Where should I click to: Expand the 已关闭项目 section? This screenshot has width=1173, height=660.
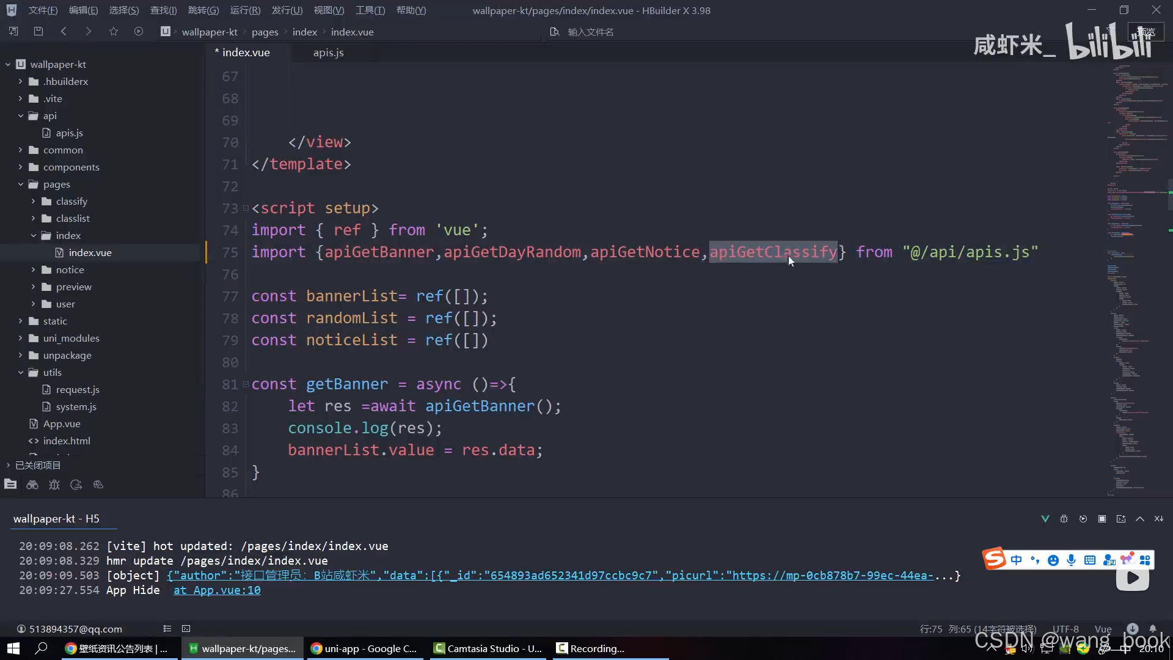[x=8, y=465]
